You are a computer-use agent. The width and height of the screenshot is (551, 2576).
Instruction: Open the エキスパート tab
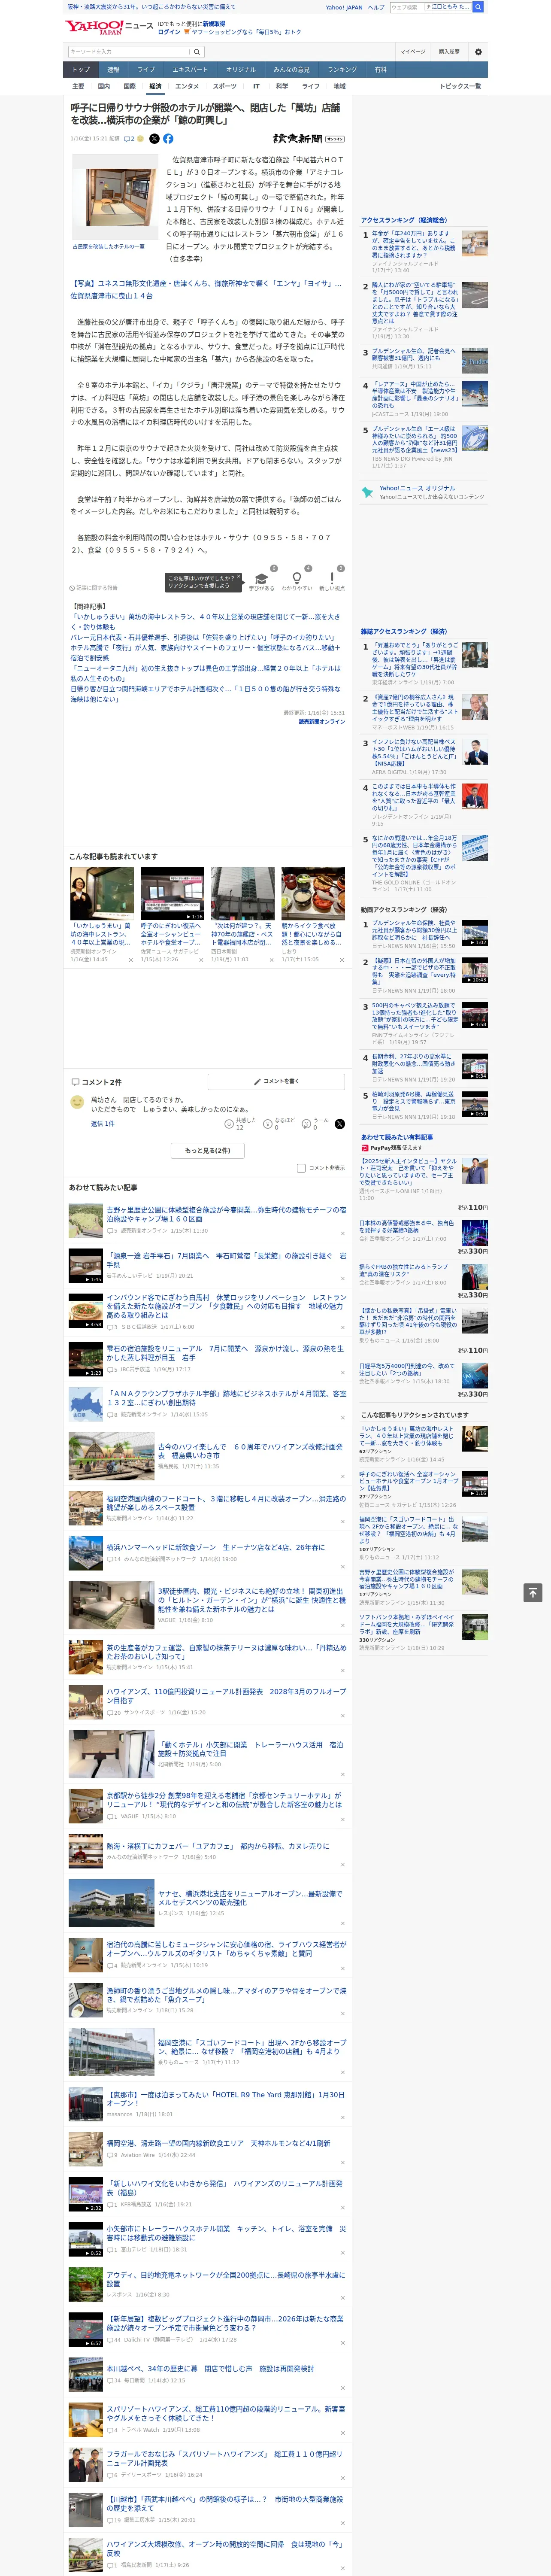coord(190,70)
